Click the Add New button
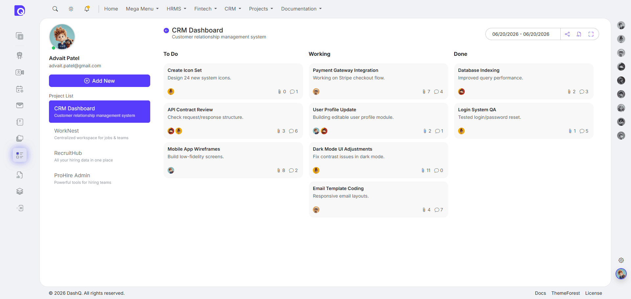This screenshot has height=299, width=631. (x=100, y=81)
